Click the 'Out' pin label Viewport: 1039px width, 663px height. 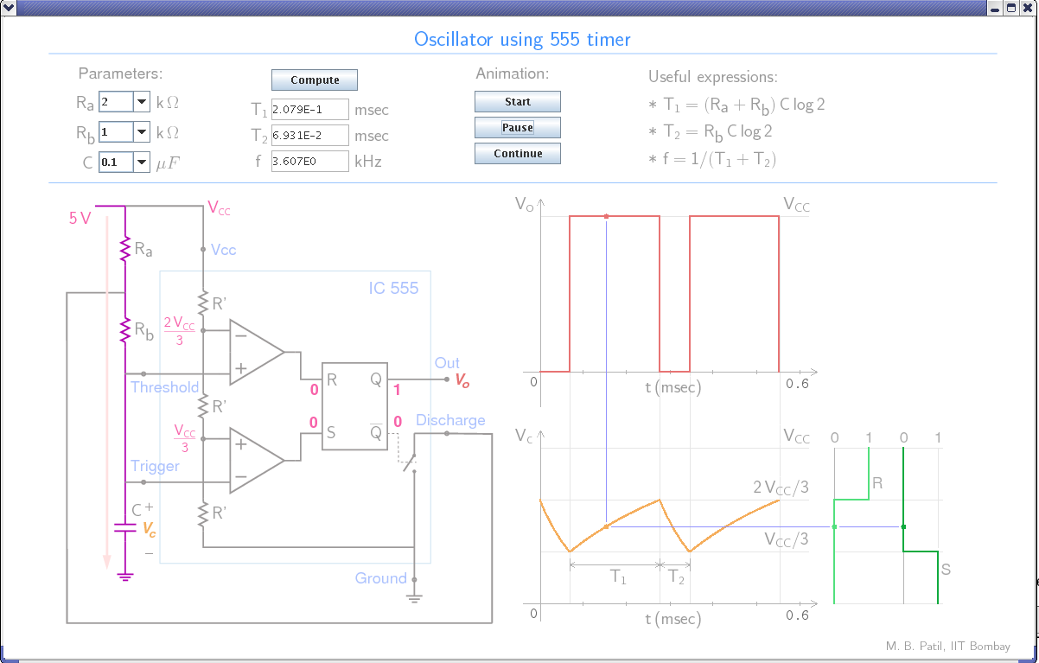tap(447, 363)
